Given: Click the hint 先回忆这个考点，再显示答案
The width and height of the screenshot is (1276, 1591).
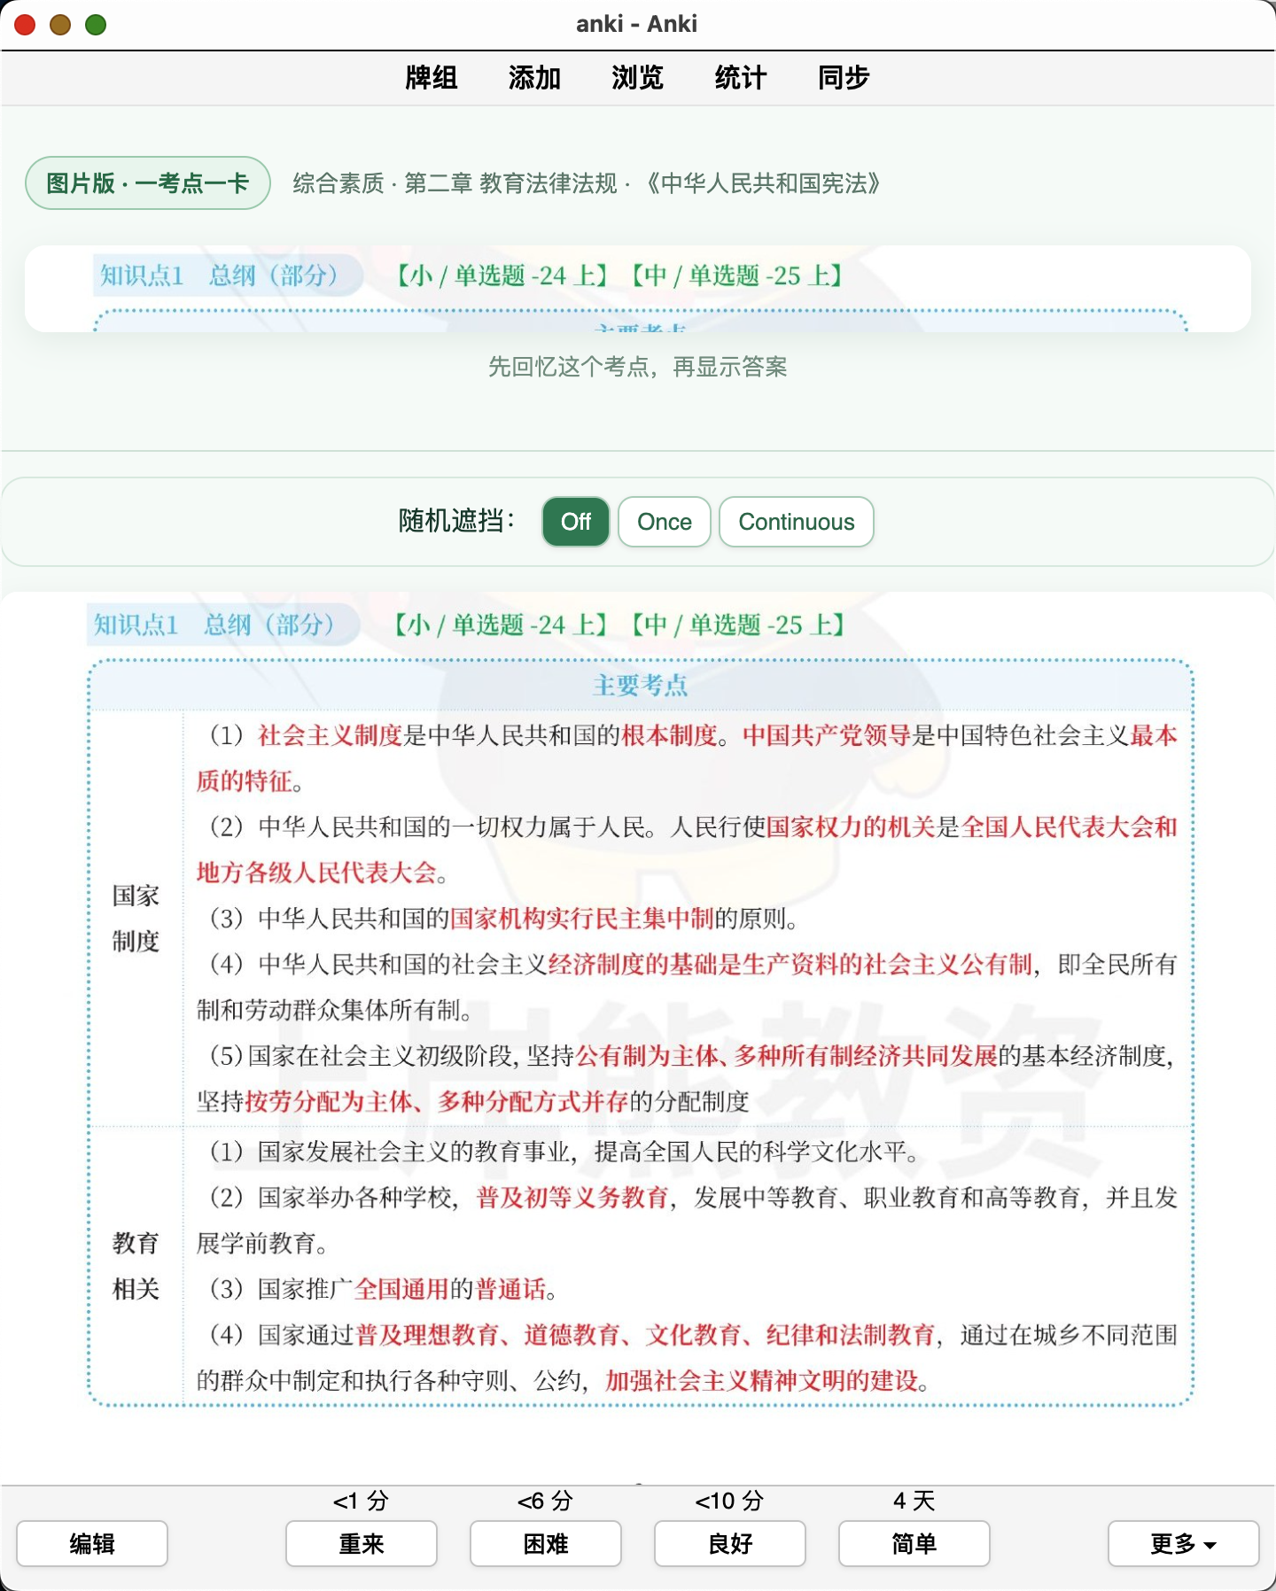Looking at the screenshot, I should point(638,367).
